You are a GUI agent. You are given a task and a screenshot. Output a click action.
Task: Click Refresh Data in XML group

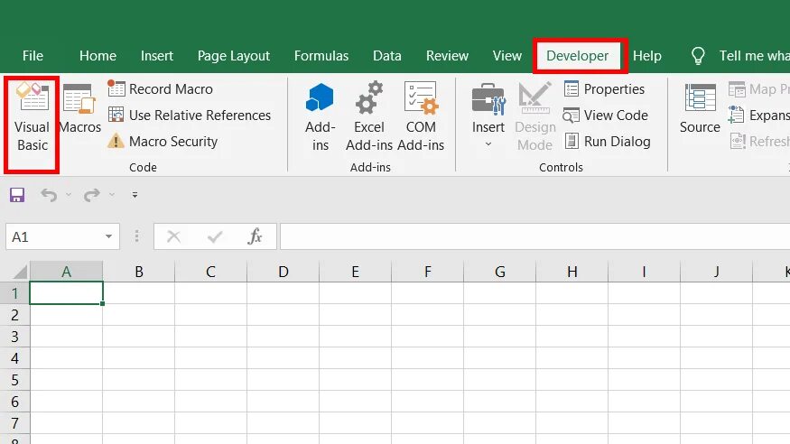pos(758,142)
